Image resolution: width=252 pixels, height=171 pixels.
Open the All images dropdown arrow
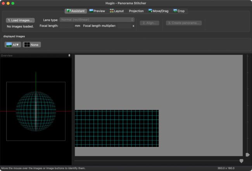[17, 45]
